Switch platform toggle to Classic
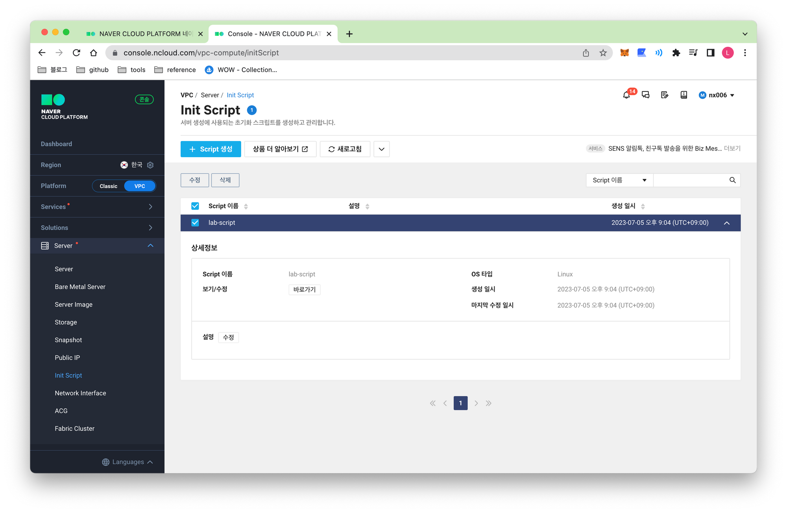This screenshot has width=787, height=513. (x=108, y=186)
